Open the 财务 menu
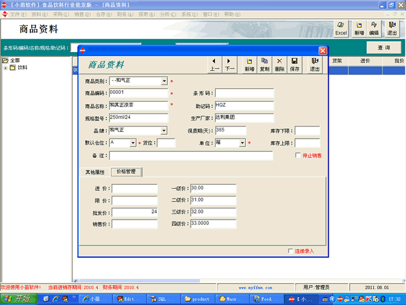406x305 pixels. 125,15
